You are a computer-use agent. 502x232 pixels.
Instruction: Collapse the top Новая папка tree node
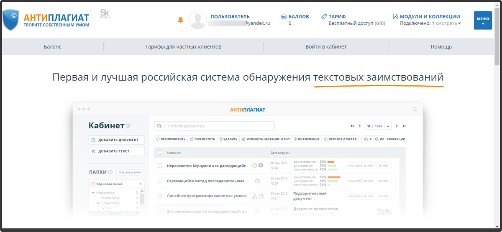pos(94,193)
